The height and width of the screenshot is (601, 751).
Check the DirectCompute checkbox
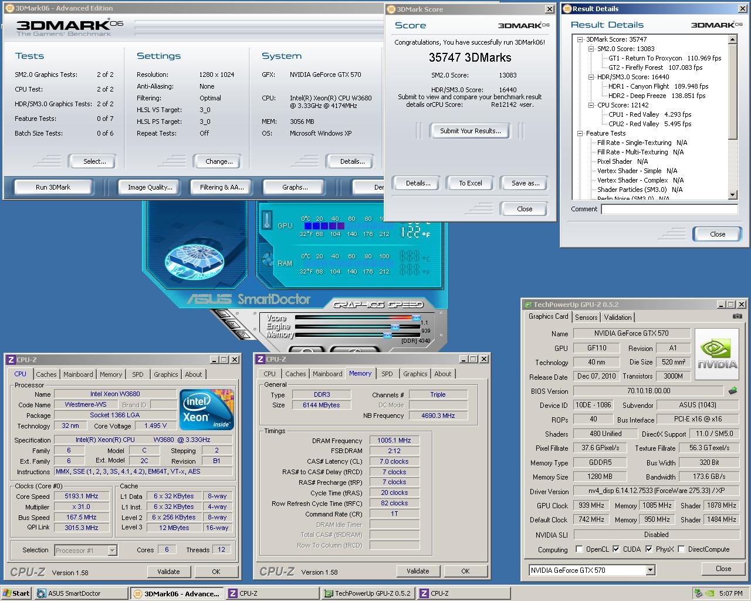coord(681,549)
